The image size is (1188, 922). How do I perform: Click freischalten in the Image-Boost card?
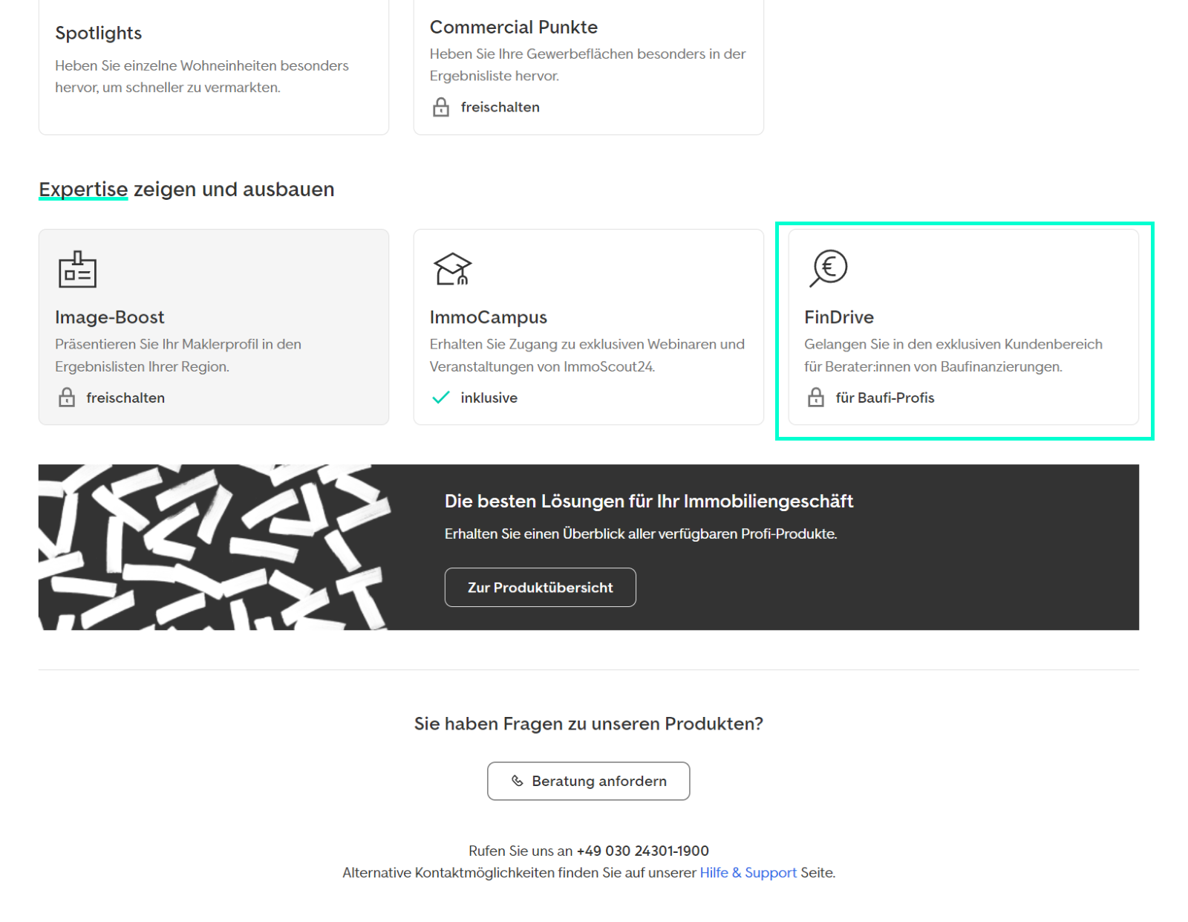[125, 397]
